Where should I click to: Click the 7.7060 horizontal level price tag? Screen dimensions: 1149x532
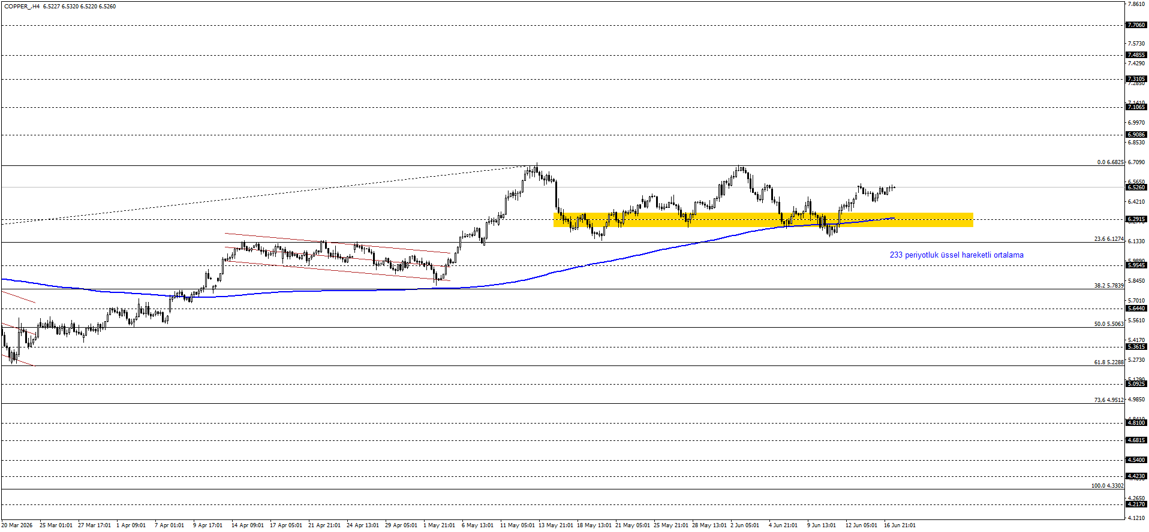1136,25
